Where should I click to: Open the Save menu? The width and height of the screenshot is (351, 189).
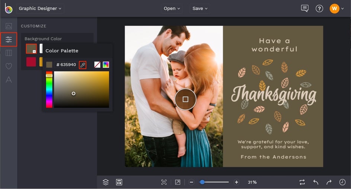pyautogui.click(x=200, y=9)
